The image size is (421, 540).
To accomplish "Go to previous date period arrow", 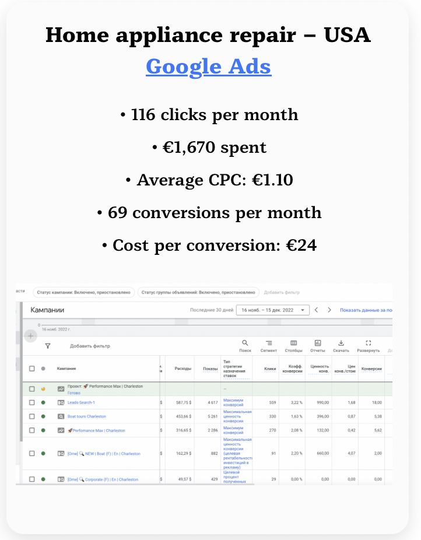I will [x=316, y=310].
